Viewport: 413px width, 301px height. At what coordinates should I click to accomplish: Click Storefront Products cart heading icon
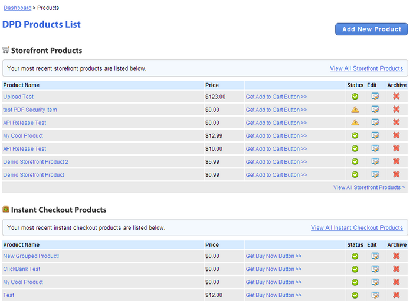(x=6, y=49)
